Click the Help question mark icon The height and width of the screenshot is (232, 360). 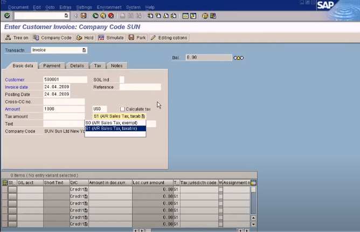(205, 16)
